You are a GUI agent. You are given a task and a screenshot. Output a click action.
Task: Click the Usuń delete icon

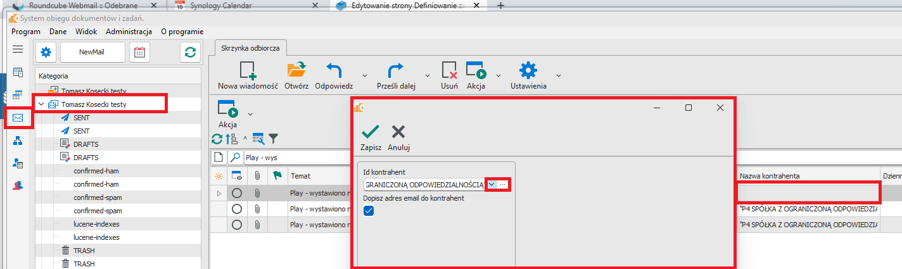click(x=449, y=70)
